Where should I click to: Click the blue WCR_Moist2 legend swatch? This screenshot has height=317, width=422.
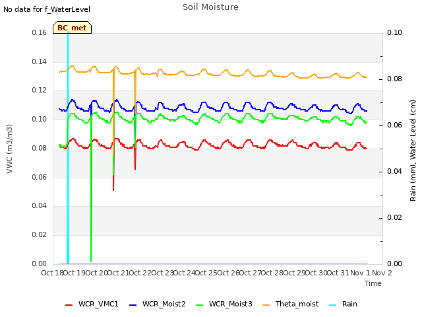pyautogui.click(x=133, y=305)
